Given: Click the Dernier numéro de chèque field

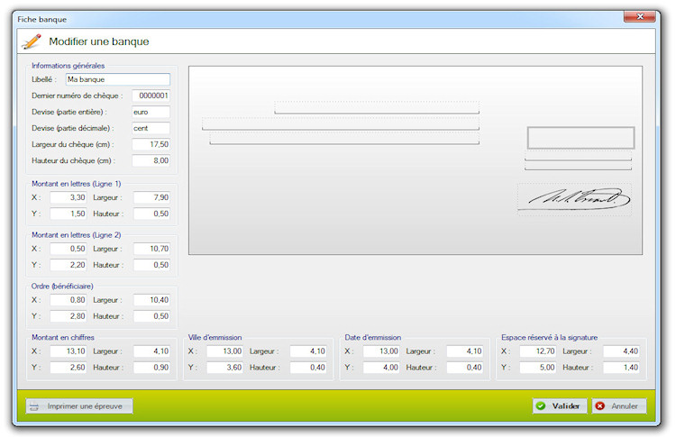Looking at the screenshot, I should point(151,96).
